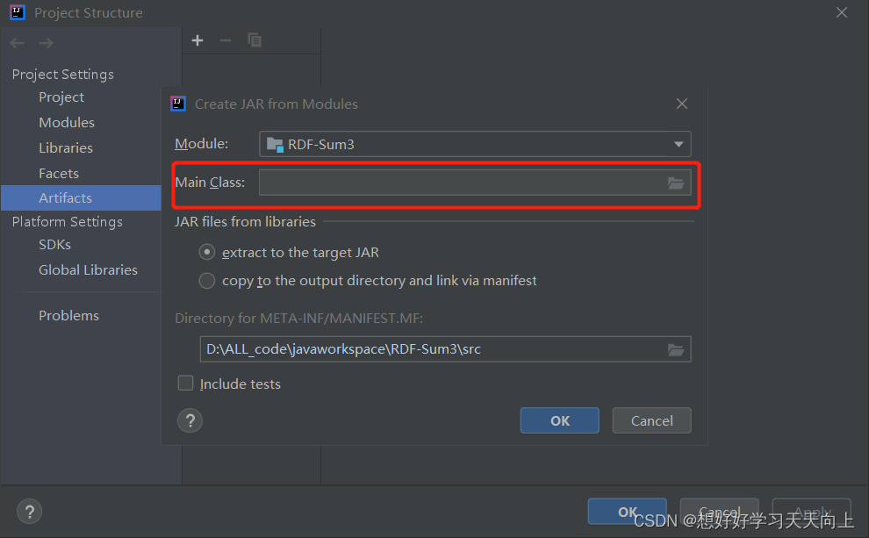Remove artifact with the minus icon
This screenshot has width=869, height=538.
pyautogui.click(x=226, y=40)
